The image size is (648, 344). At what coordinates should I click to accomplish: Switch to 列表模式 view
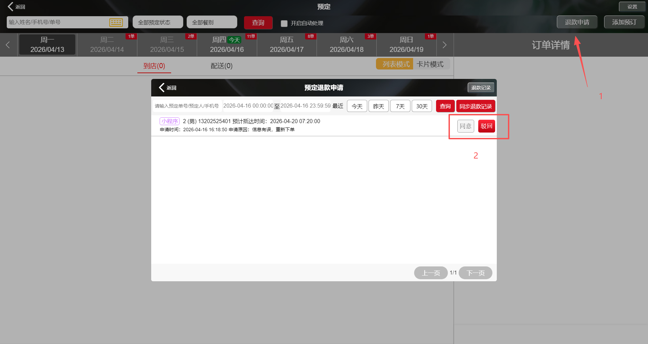coord(395,64)
